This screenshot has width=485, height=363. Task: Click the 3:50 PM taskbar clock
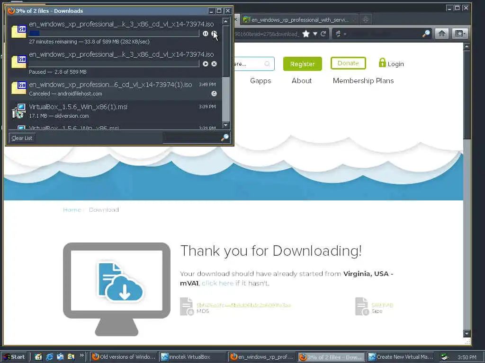click(x=467, y=357)
